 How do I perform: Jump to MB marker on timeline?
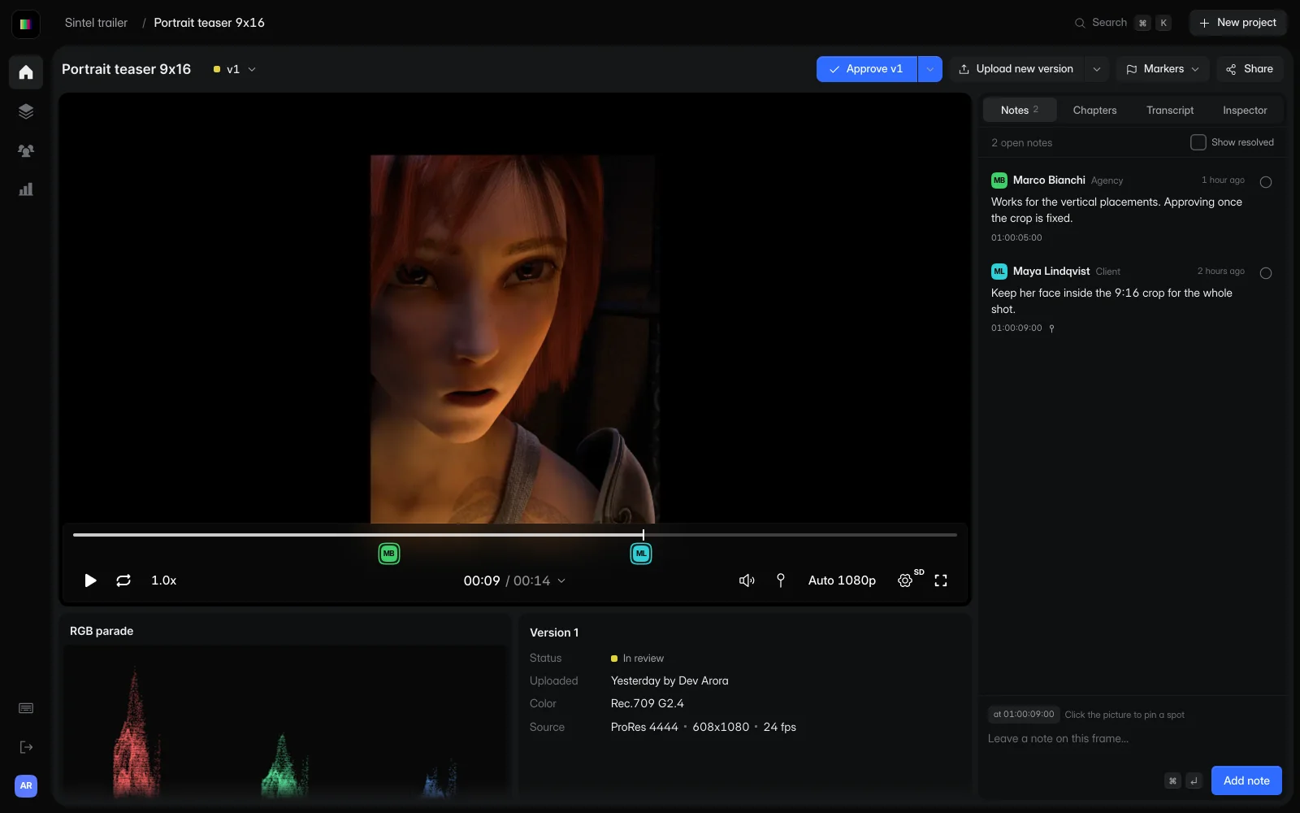(389, 554)
